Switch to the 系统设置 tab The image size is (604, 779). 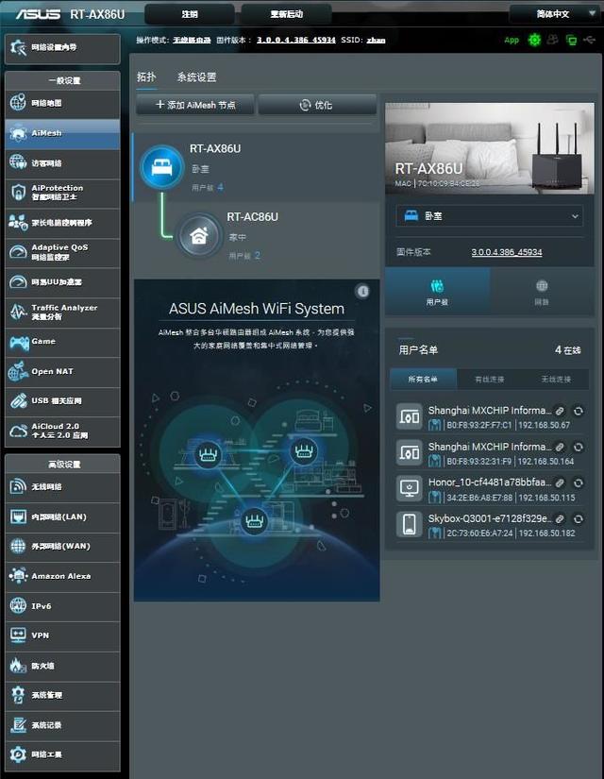pos(196,77)
